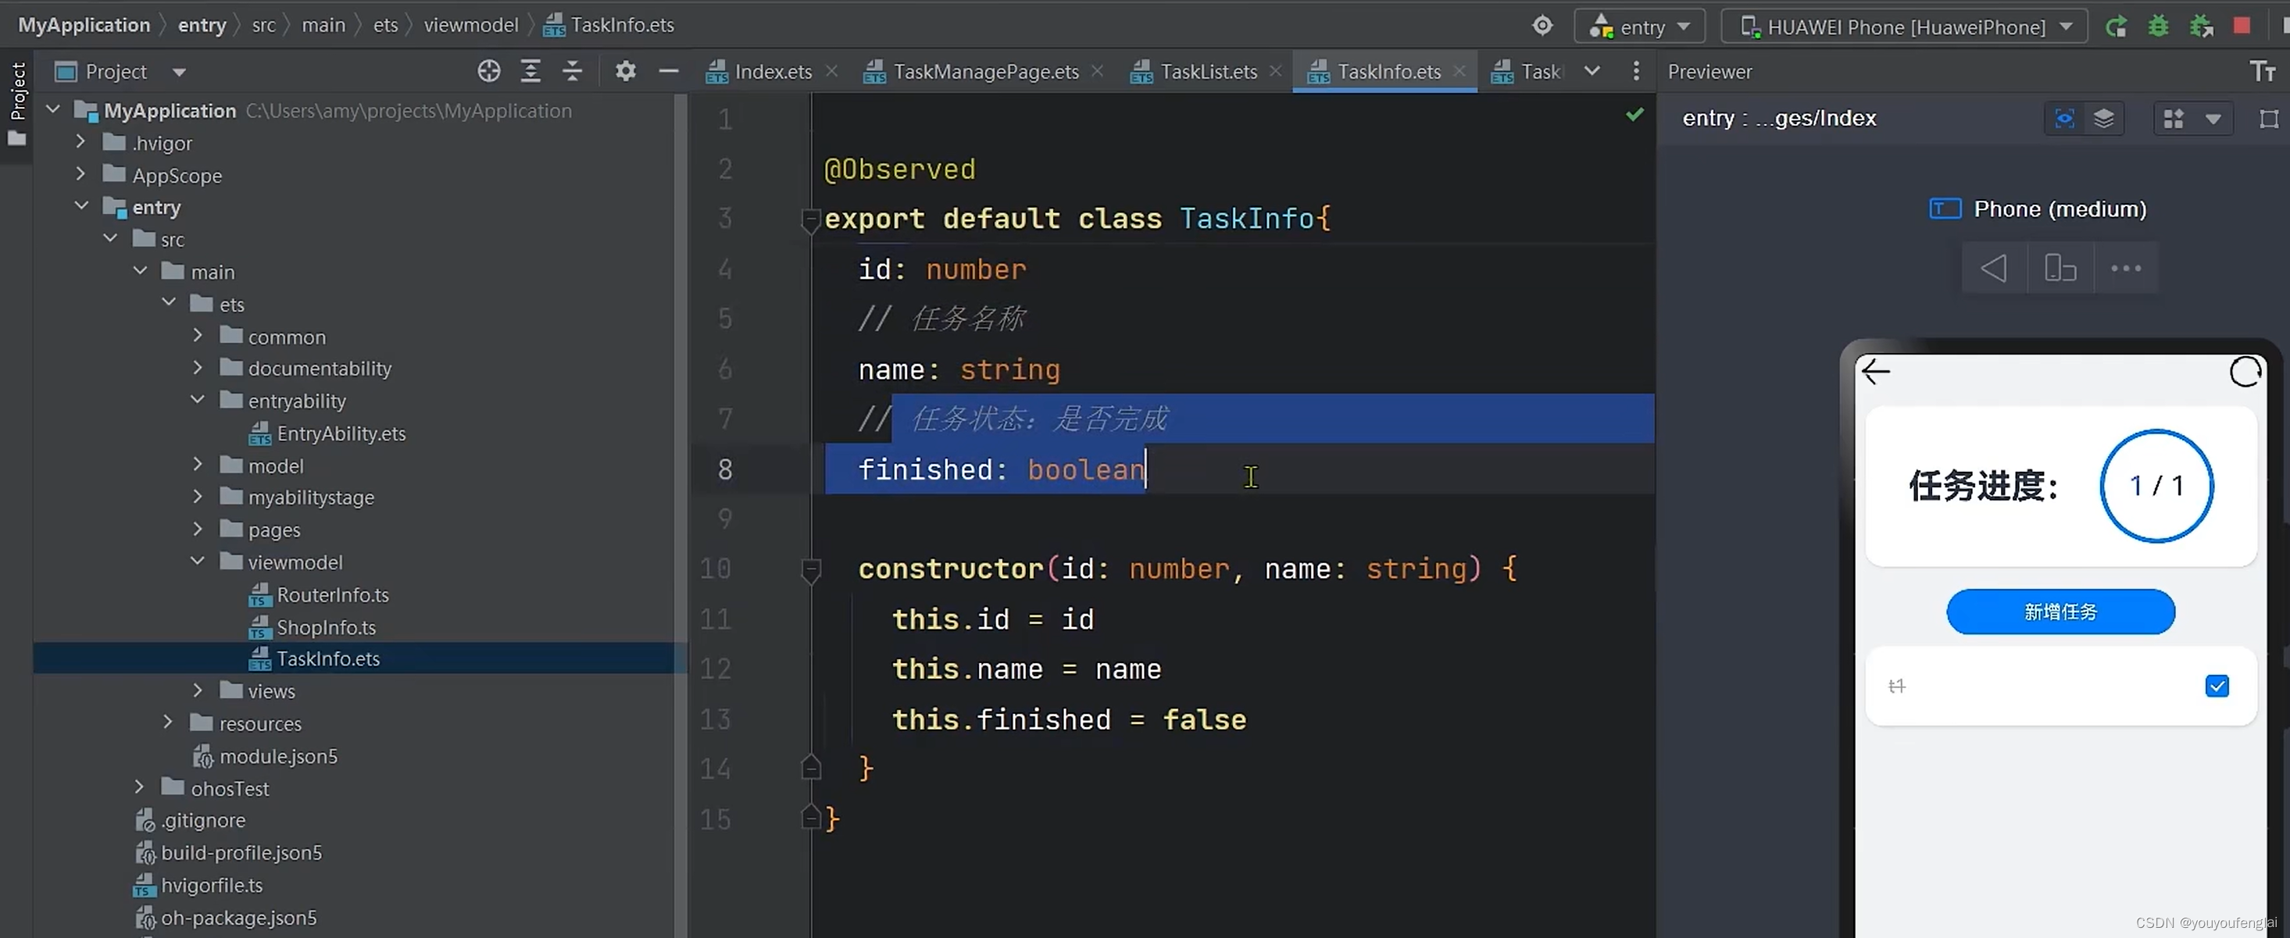Click the refresh circle icon in phone preview
2290x938 pixels.
2245,371
